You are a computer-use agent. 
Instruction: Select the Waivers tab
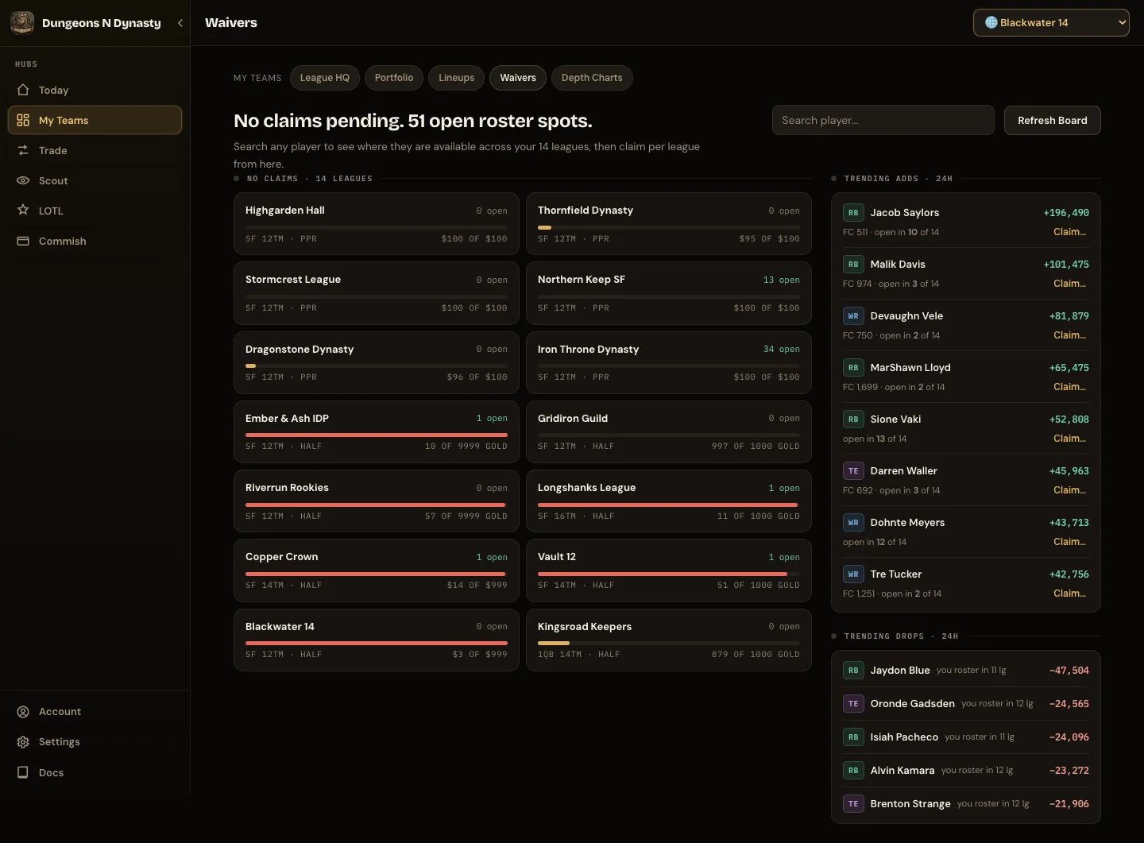tap(518, 78)
